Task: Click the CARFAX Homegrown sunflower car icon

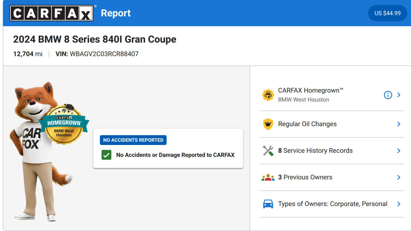Action: click(268, 95)
